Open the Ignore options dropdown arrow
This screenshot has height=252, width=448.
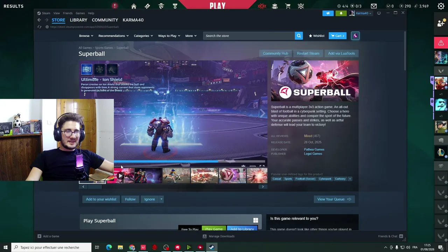[161, 199]
